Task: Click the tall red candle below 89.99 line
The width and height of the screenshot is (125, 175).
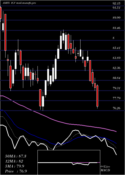Action: [x=5, y=32]
